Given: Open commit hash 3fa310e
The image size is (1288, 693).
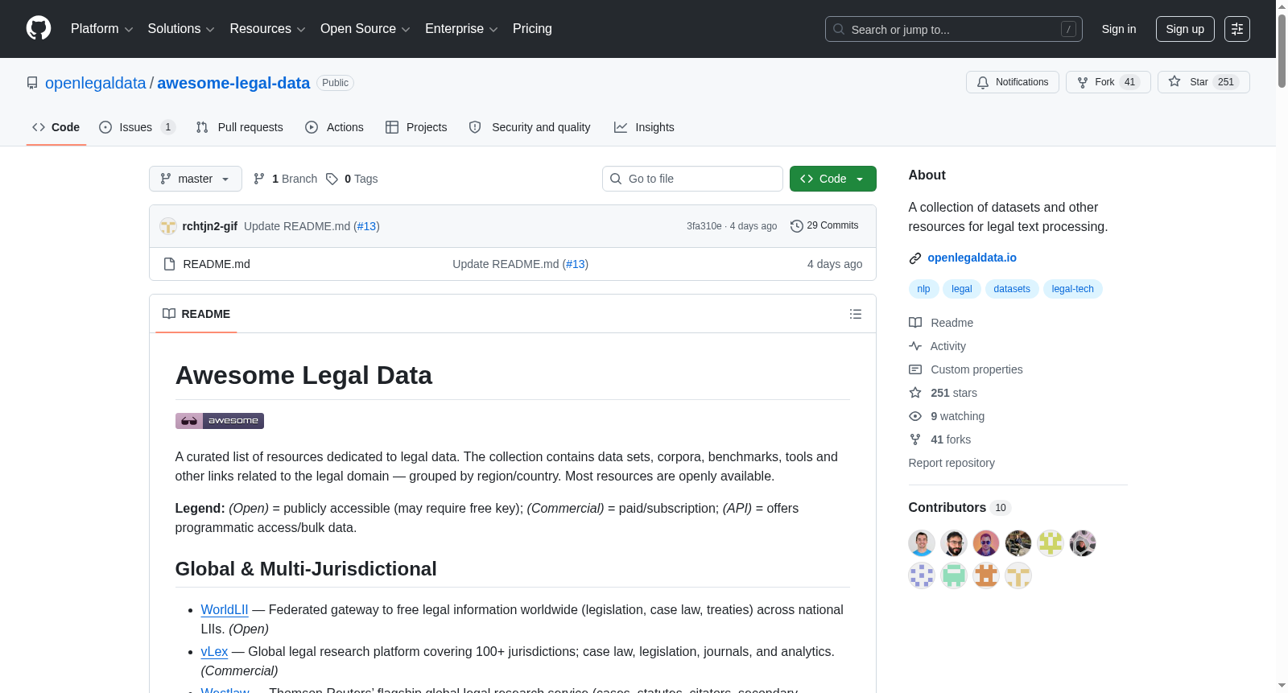Looking at the screenshot, I should click(x=704, y=226).
